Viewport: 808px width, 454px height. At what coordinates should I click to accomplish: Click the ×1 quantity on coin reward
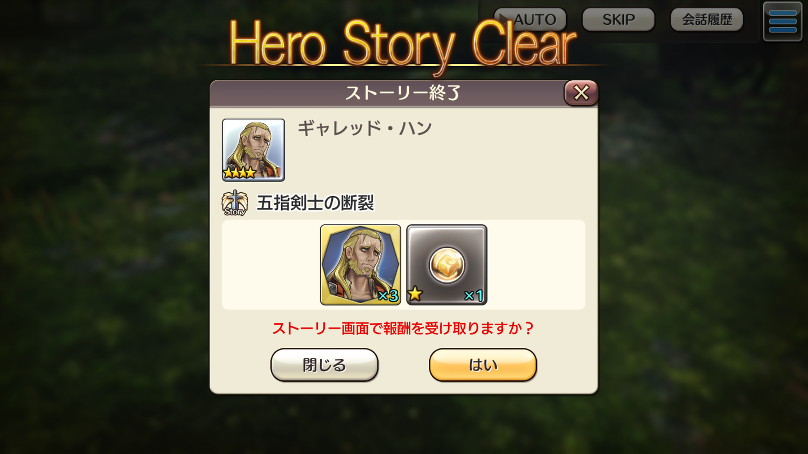click(473, 295)
